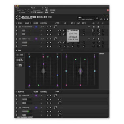Click the VOL column header in Sends
124x124 pixels.
click(58, 23)
